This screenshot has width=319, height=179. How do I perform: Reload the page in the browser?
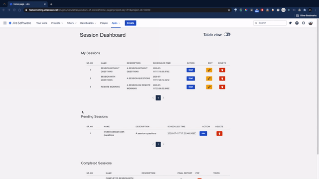[14, 10]
